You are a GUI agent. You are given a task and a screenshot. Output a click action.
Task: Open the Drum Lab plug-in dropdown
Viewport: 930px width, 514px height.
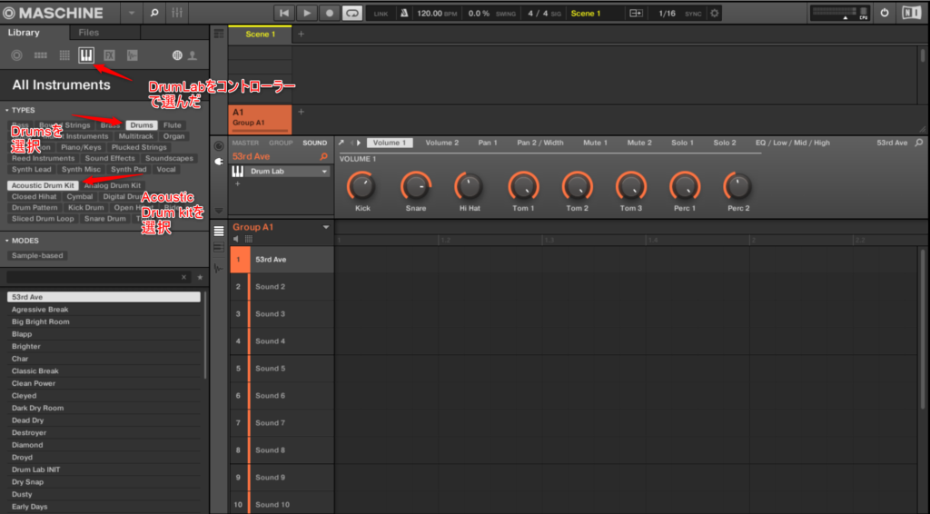tap(324, 172)
